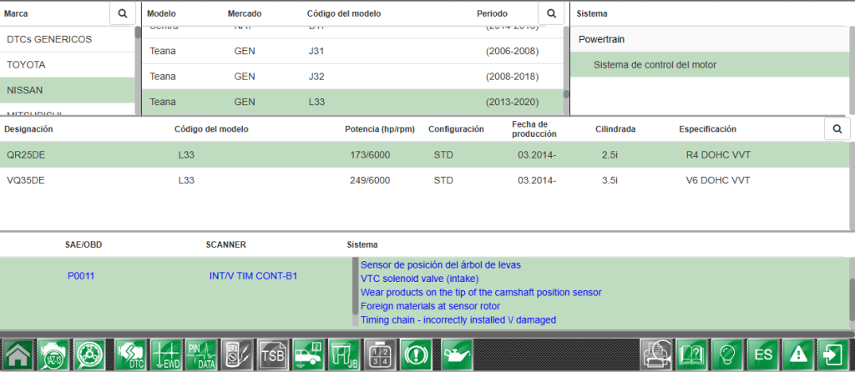The height and width of the screenshot is (372, 855).
Task: Click INT/V TIM CONT-B1 scanner text
Action: coord(253,276)
